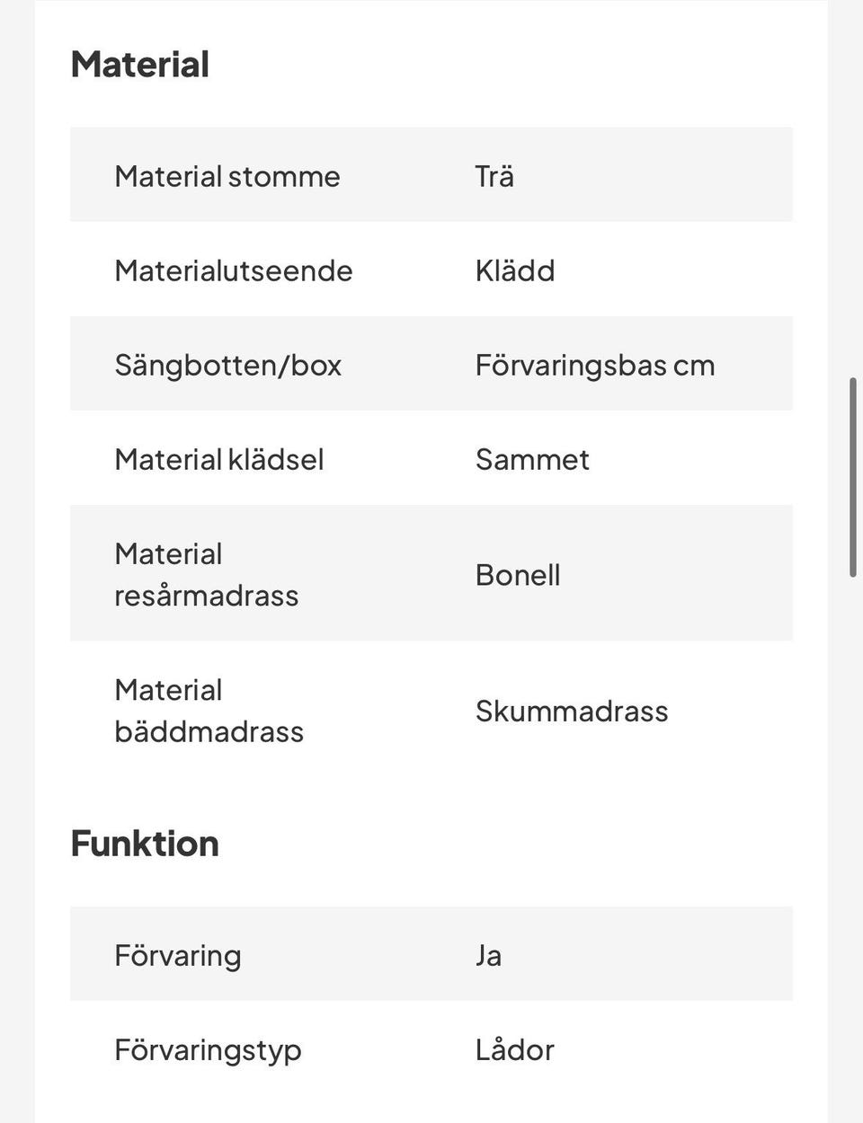Click the 'Klädd' value
The image size is (863, 1123).
[x=515, y=270]
